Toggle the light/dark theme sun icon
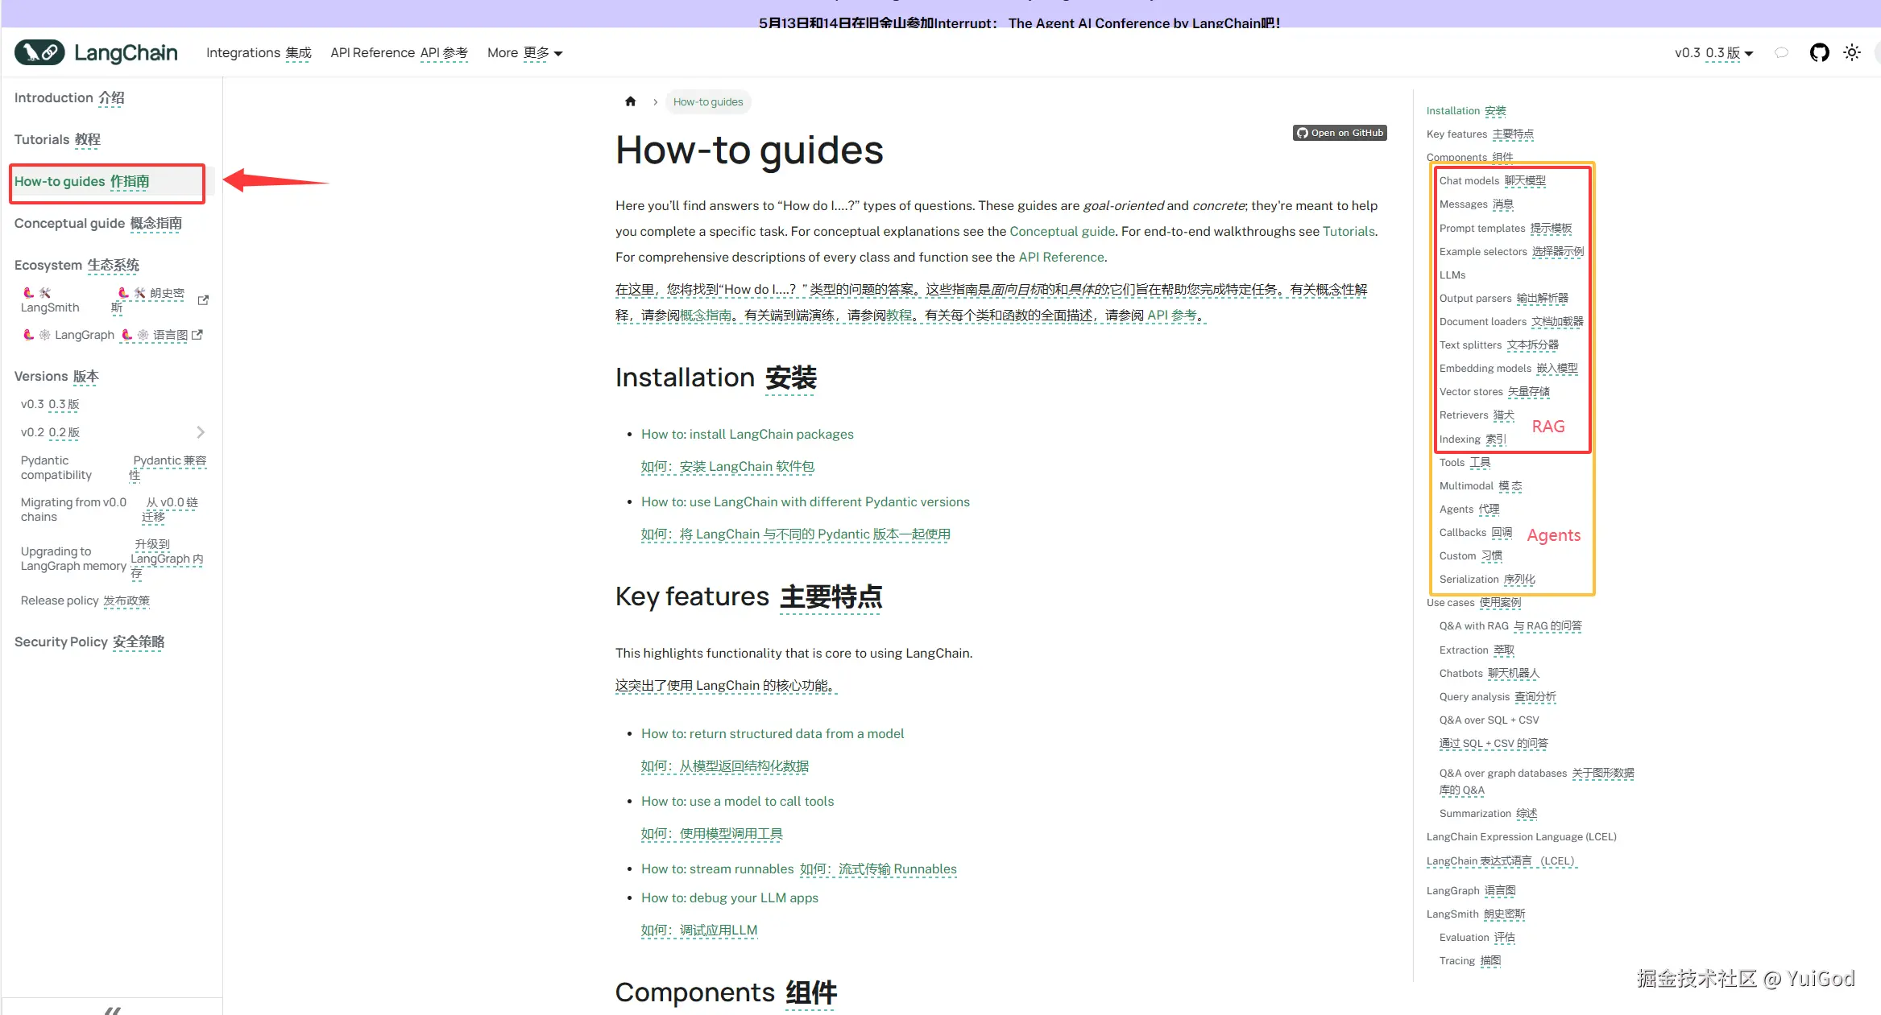The image size is (1881, 1015). point(1852,53)
